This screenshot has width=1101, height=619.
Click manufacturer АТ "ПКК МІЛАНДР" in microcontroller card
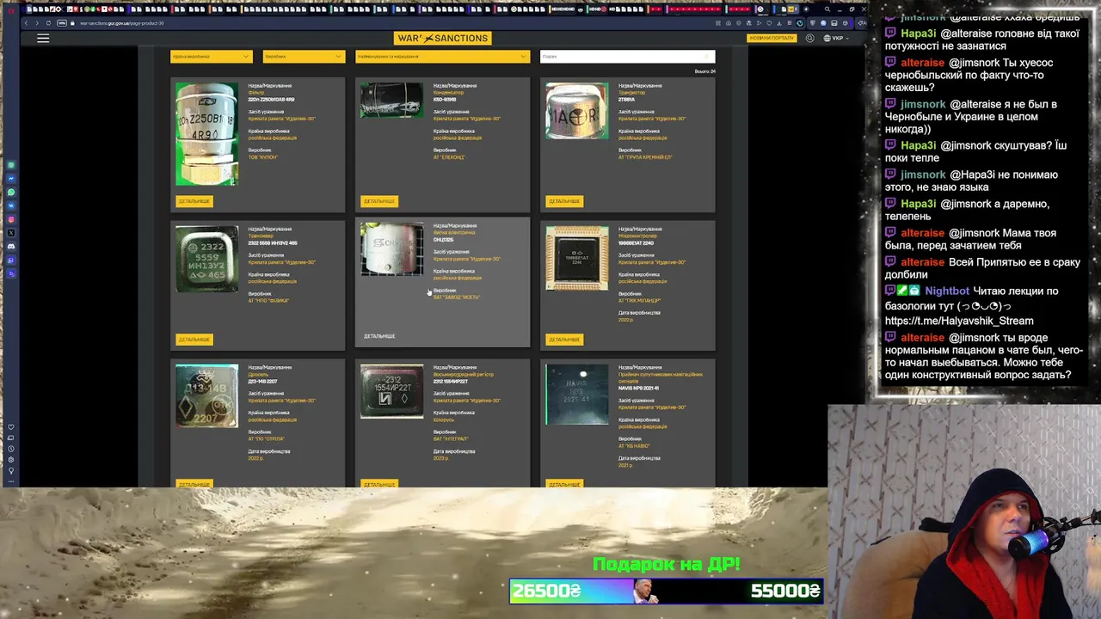click(x=639, y=301)
